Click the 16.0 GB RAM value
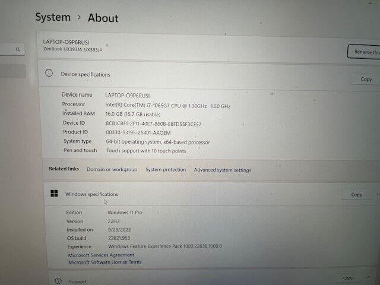The height and width of the screenshot is (285, 380). 133,115
